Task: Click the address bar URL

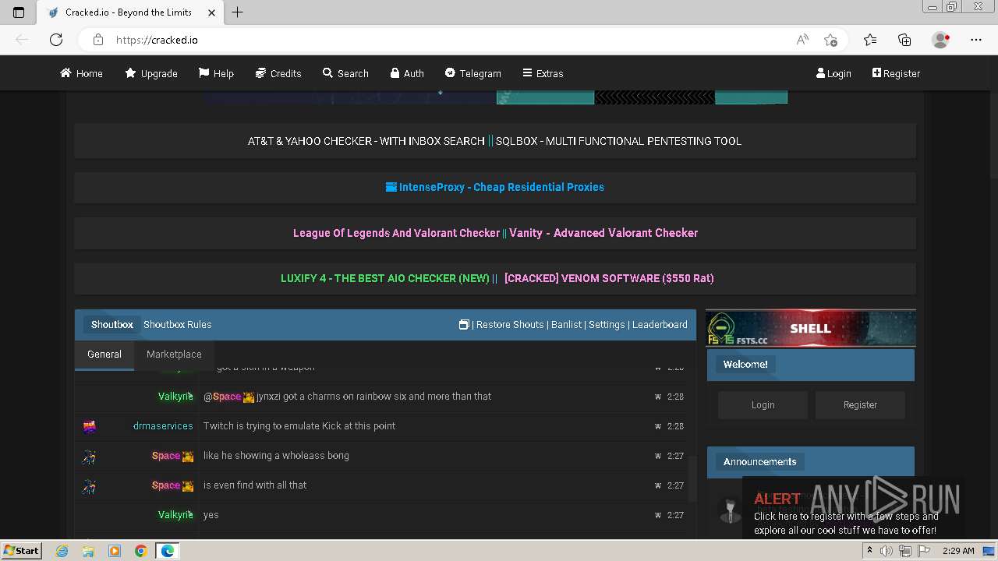Action: pos(157,40)
